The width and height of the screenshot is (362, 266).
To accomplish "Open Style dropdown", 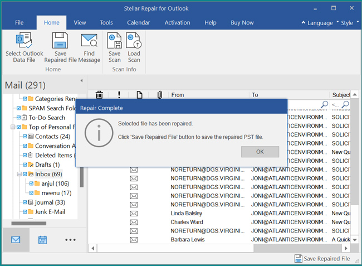I will (x=350, y=23).
